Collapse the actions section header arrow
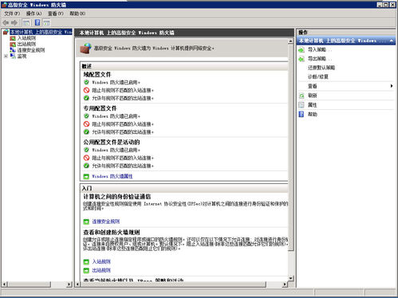The image size is (398, 298). 392,41
